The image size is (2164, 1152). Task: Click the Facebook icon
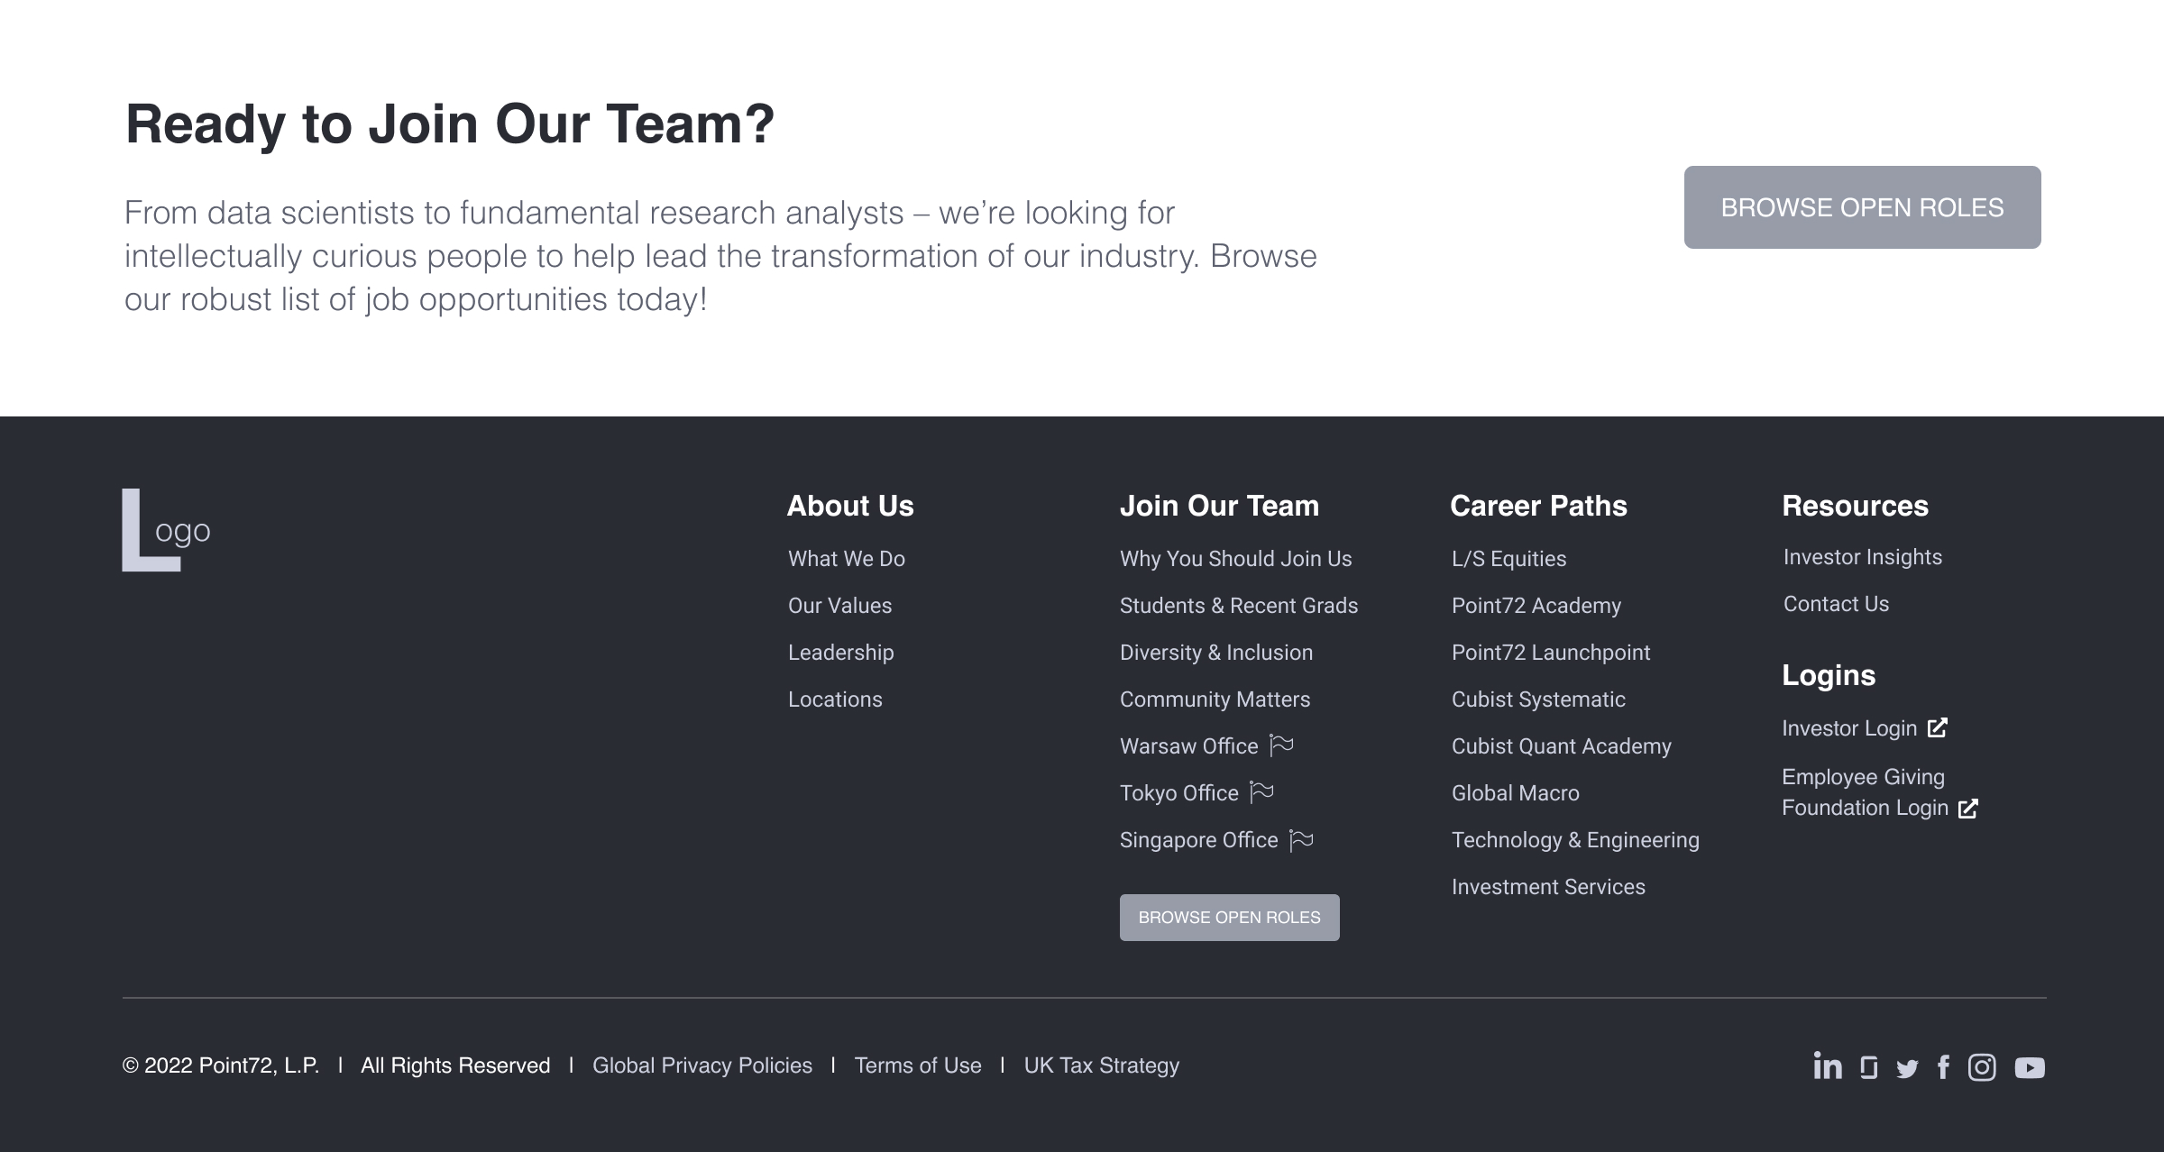(x=1944, y=1066)
